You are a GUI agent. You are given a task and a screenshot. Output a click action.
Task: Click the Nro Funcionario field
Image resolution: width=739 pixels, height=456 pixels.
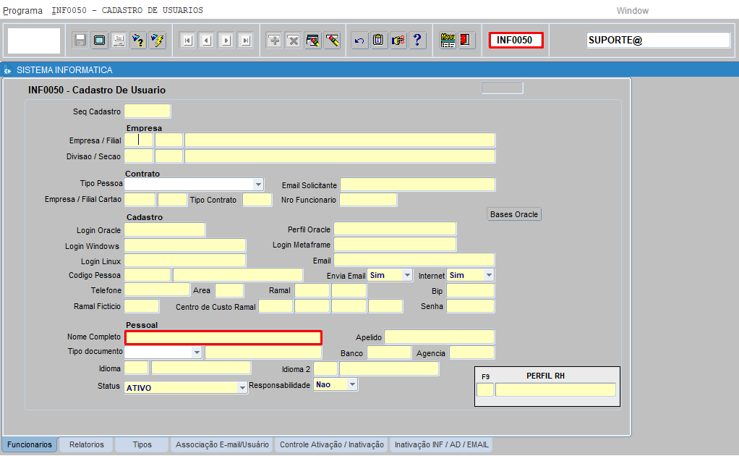pyautogui.click(x=368, y=200)
